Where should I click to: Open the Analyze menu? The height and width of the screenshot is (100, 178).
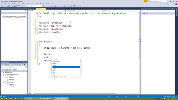coord(42,4)
